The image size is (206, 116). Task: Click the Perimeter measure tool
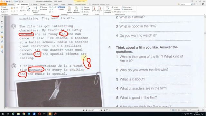86,9
